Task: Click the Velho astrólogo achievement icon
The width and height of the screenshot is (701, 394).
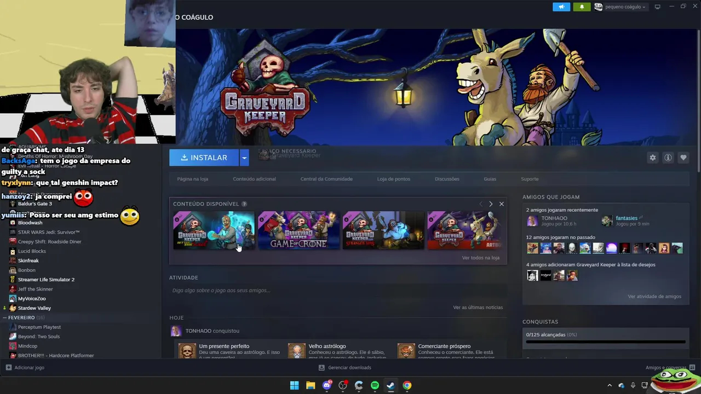Action: coord(297,351)
